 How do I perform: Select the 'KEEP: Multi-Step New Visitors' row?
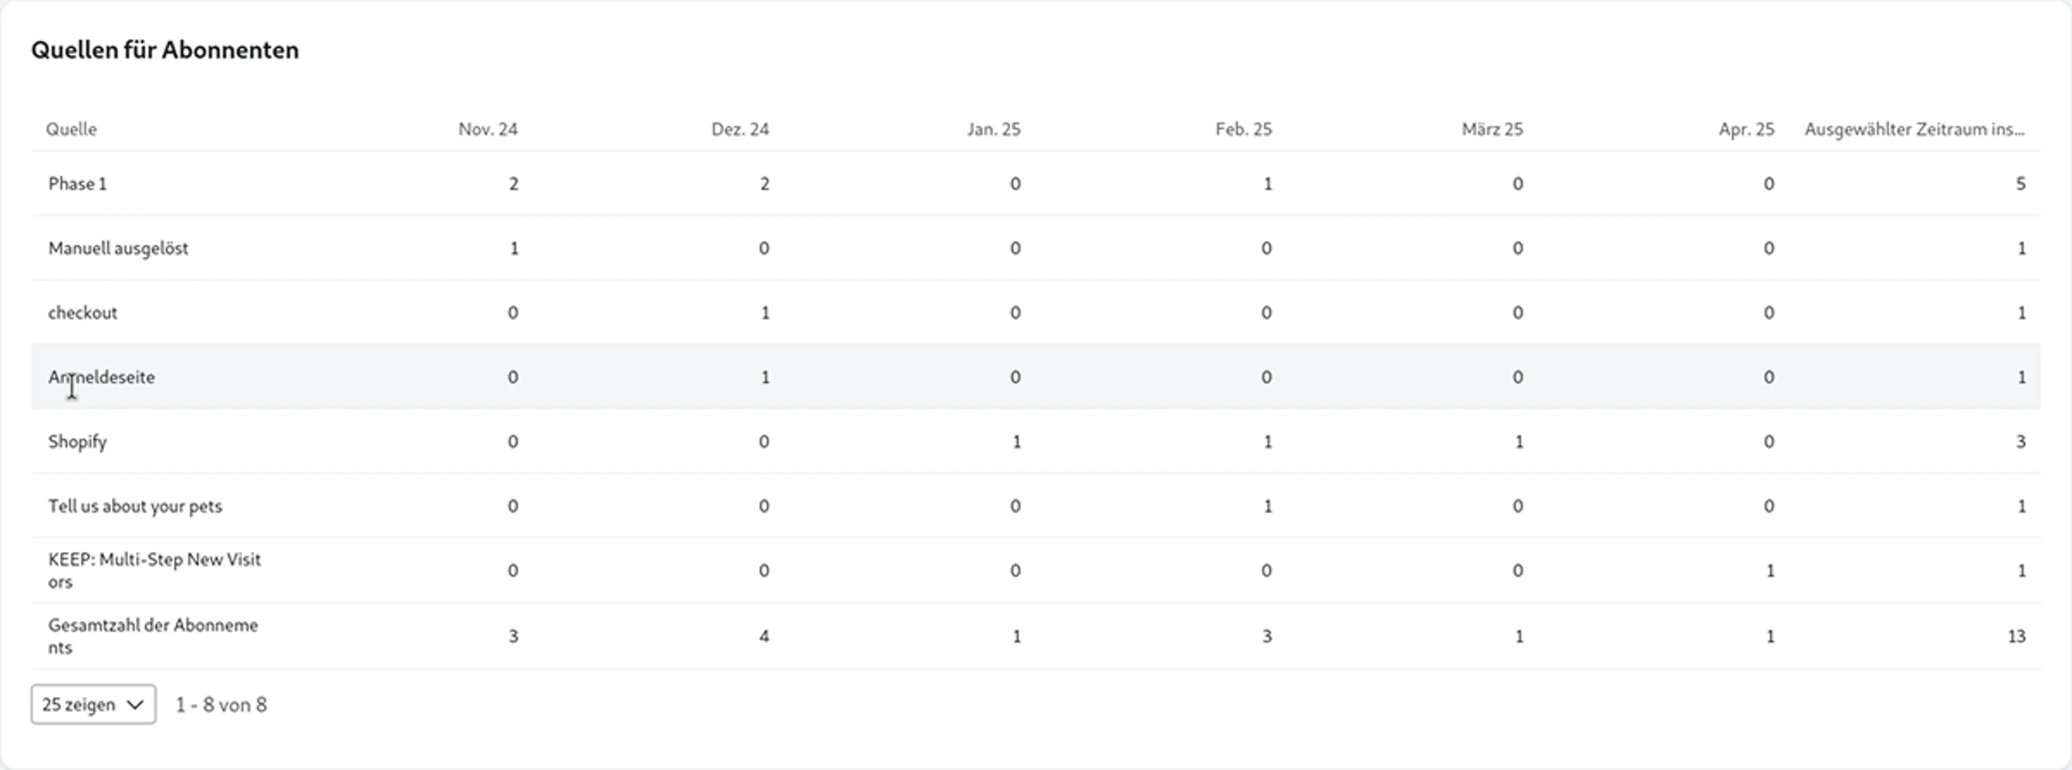pyautogui.click(x=1036, y=571)
